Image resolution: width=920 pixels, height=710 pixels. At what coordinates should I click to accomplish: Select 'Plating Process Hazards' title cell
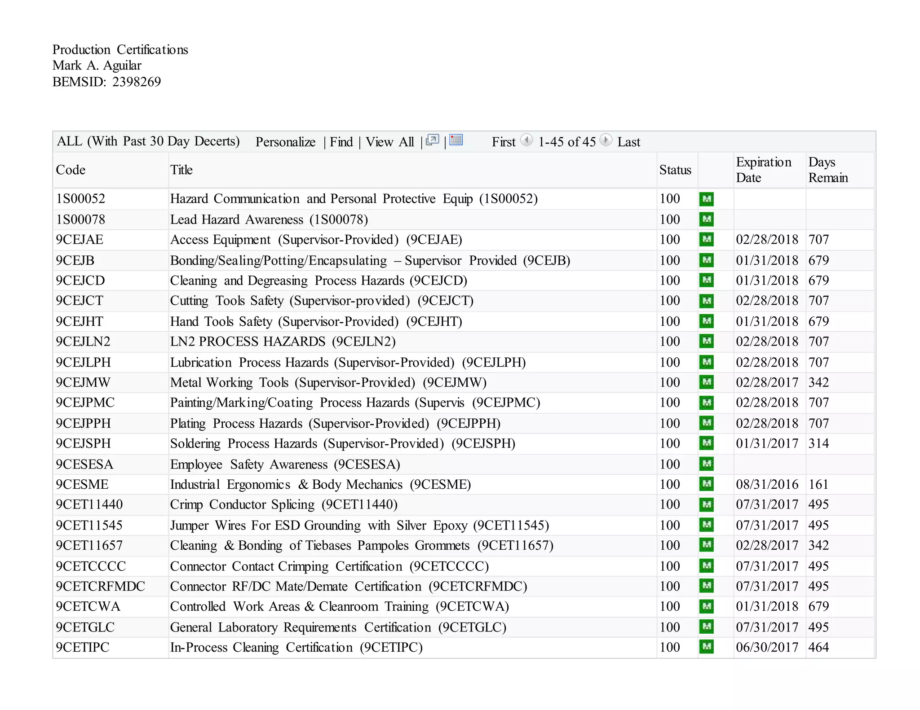(x=335, y=423)
